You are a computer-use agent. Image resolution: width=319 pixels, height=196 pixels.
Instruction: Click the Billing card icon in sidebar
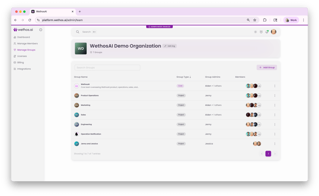(15, 62)
